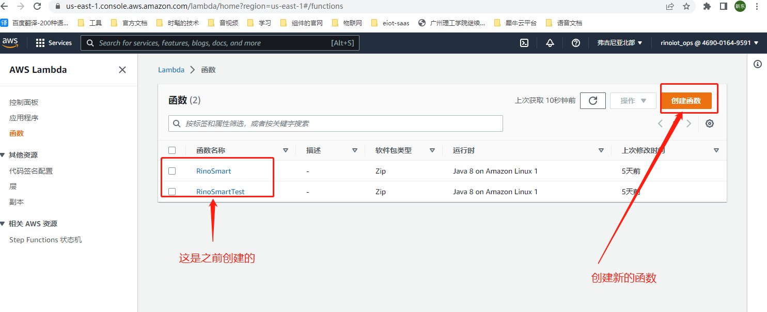767x312 pixels.
Task: Sort by 运行时 column arrow
Action: point(601,150)
